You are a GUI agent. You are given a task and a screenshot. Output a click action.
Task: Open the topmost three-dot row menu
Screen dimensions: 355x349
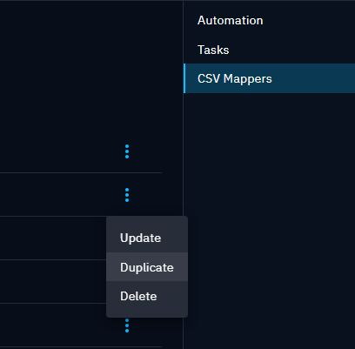(127, 151)
